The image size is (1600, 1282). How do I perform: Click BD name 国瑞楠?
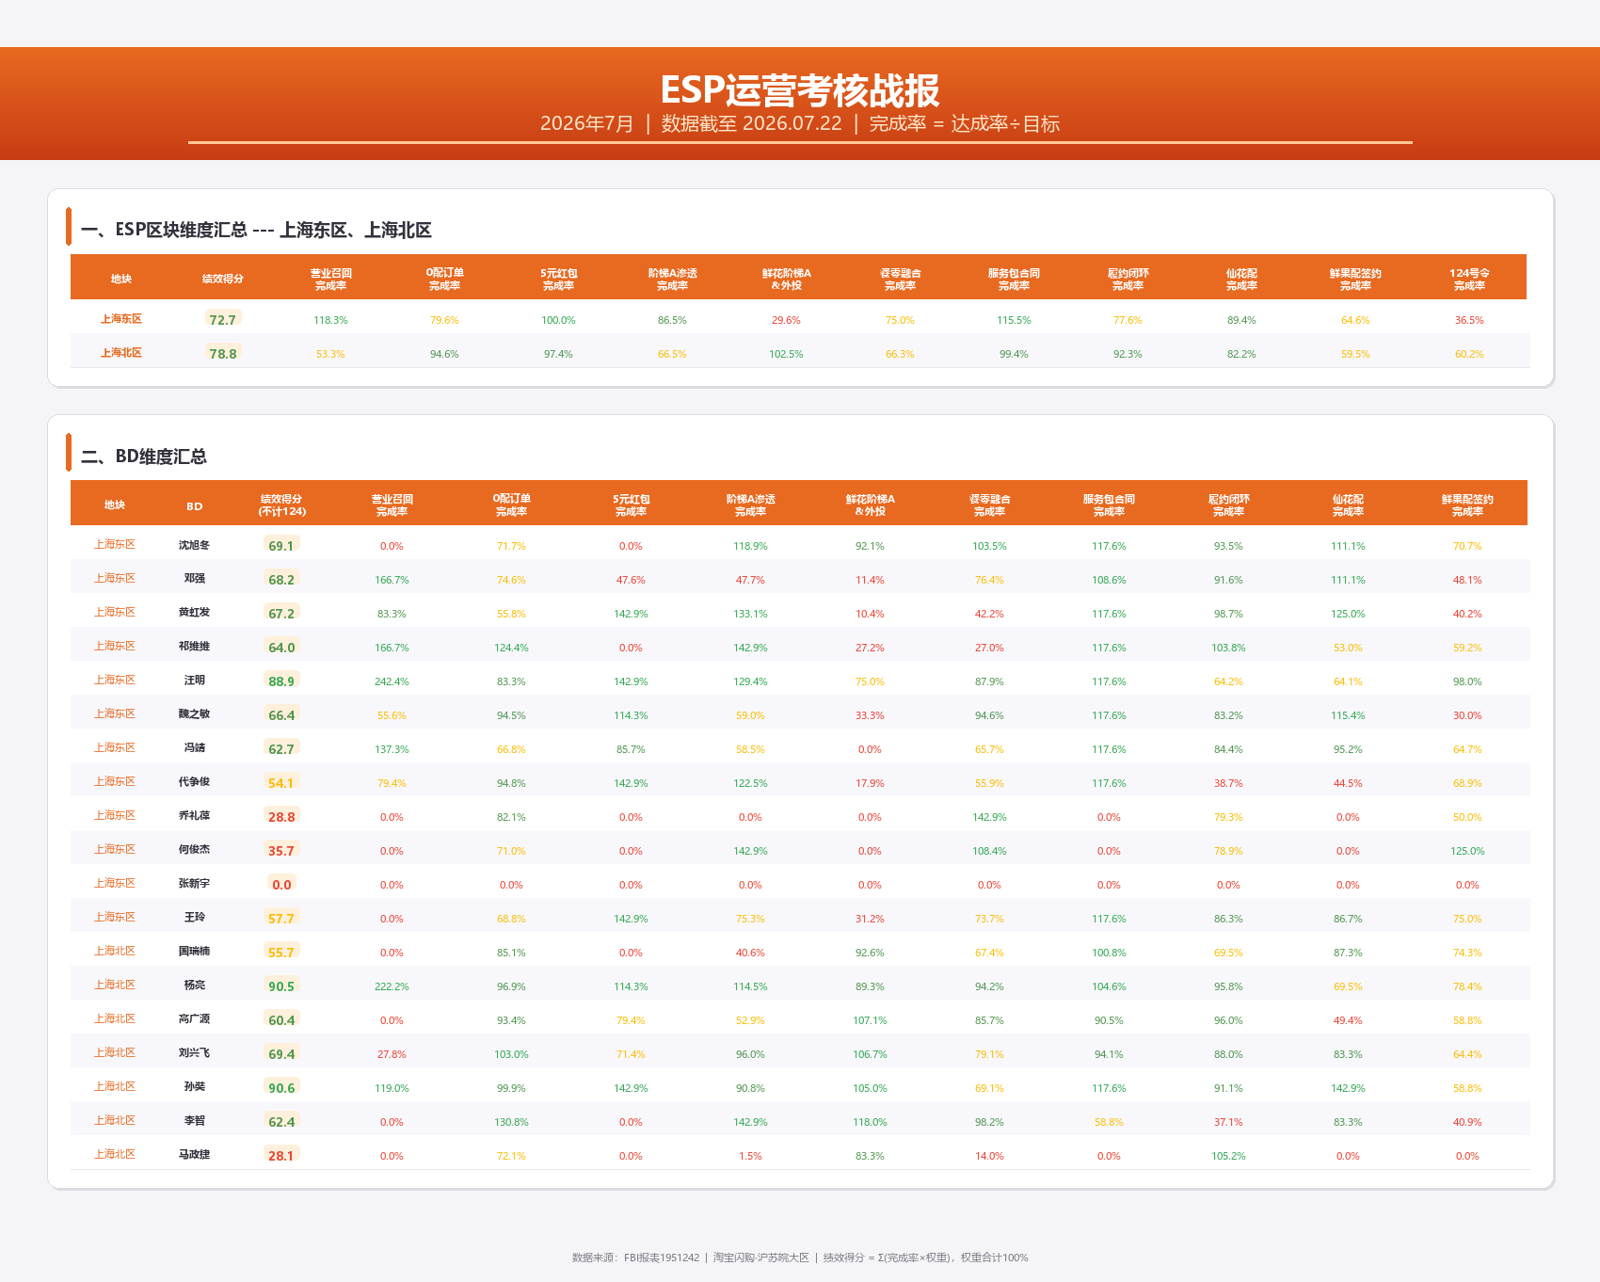coord(195,952)
